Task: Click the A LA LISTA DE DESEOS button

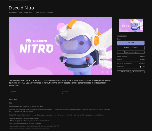Action: click(131, 52)
